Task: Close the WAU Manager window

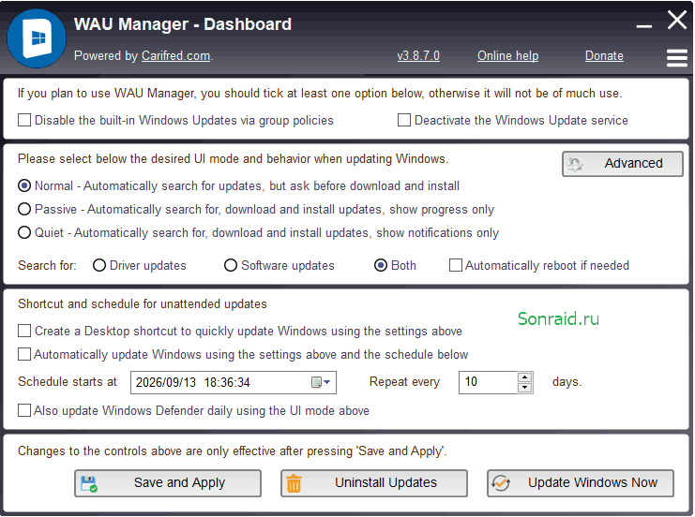Action: point(677,20)
